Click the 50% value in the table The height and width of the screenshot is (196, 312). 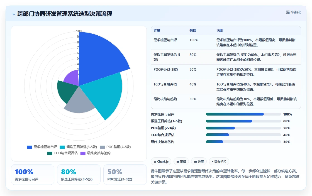[x=193, y=70]
